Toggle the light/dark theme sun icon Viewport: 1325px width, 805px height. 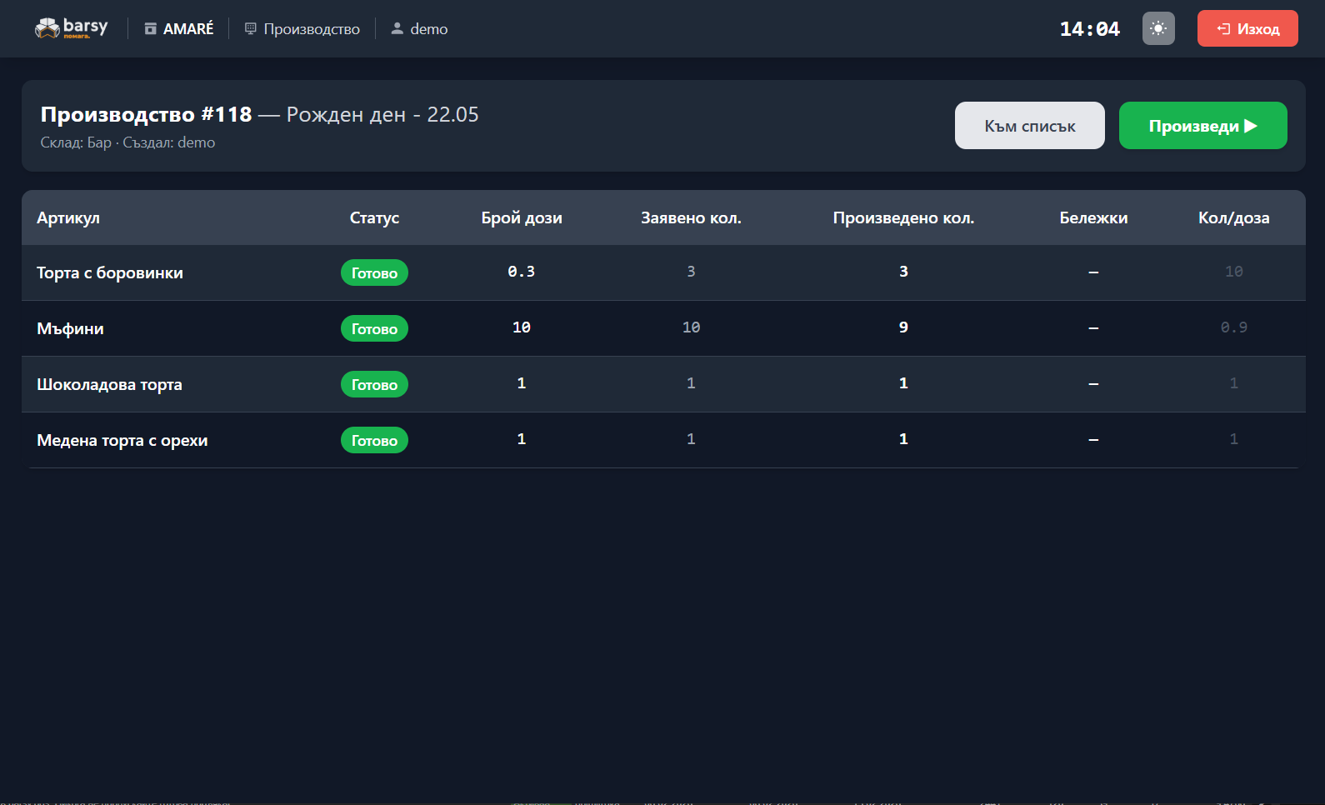pyautogui.click(x=1158, y=28)
